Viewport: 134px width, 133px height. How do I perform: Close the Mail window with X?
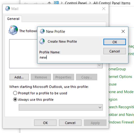coord(104,9)
